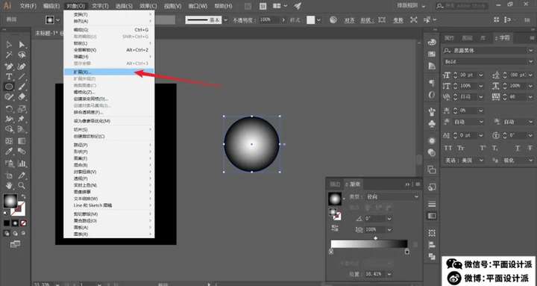Image resolution: width=537 pixels, height=286 pixels.
Task: Click the gradient angle input field
Action: coord(374,219)
